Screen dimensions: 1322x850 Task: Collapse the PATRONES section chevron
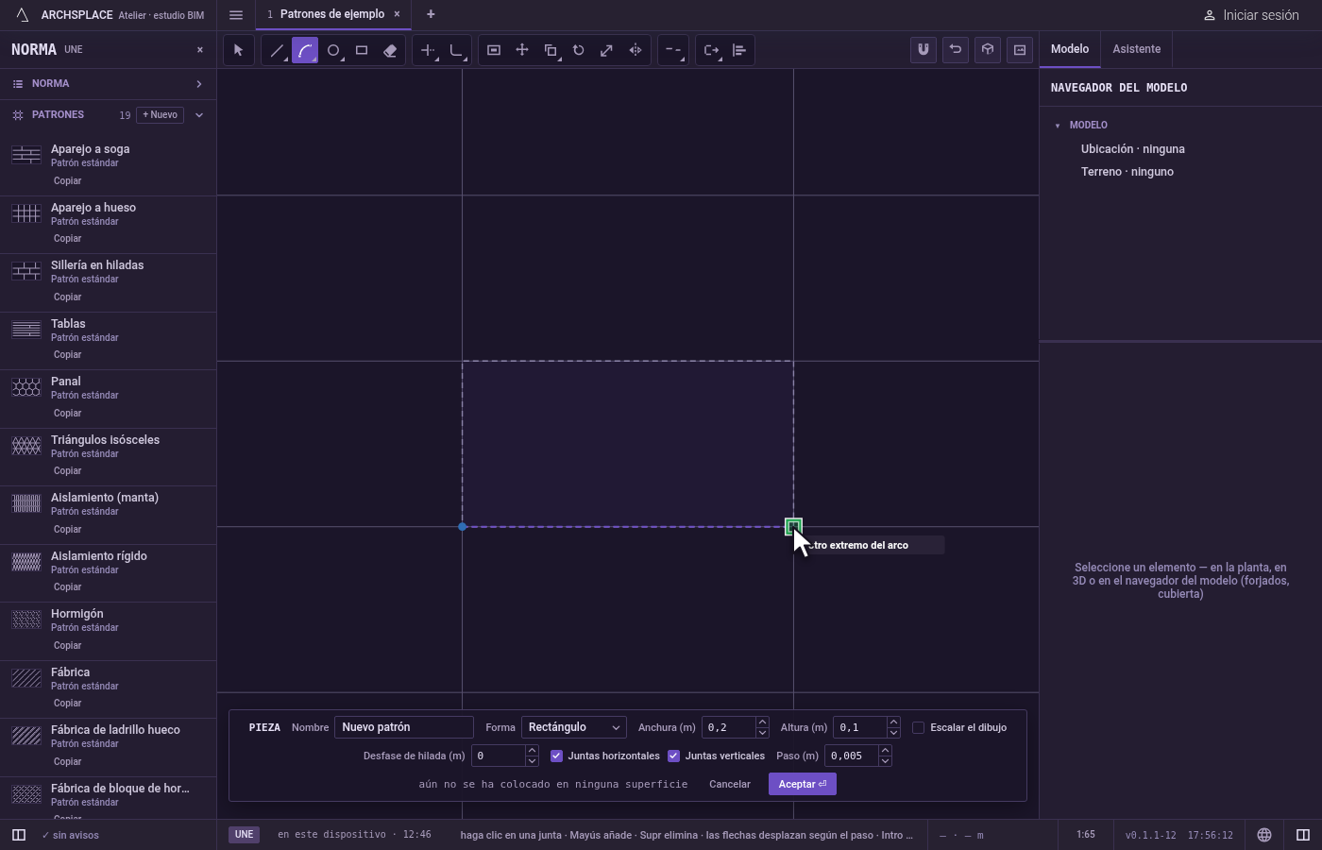coord(199,115)
